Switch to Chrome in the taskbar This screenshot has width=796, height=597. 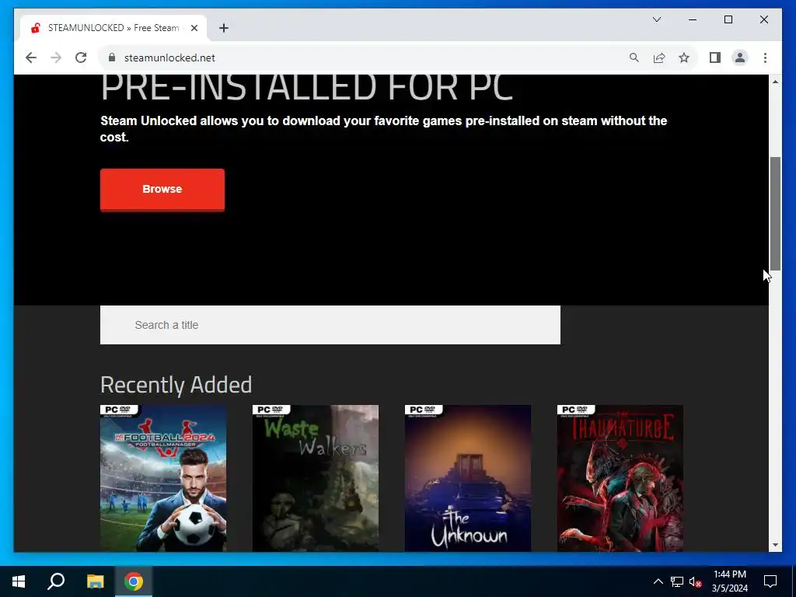pos(134,581)
